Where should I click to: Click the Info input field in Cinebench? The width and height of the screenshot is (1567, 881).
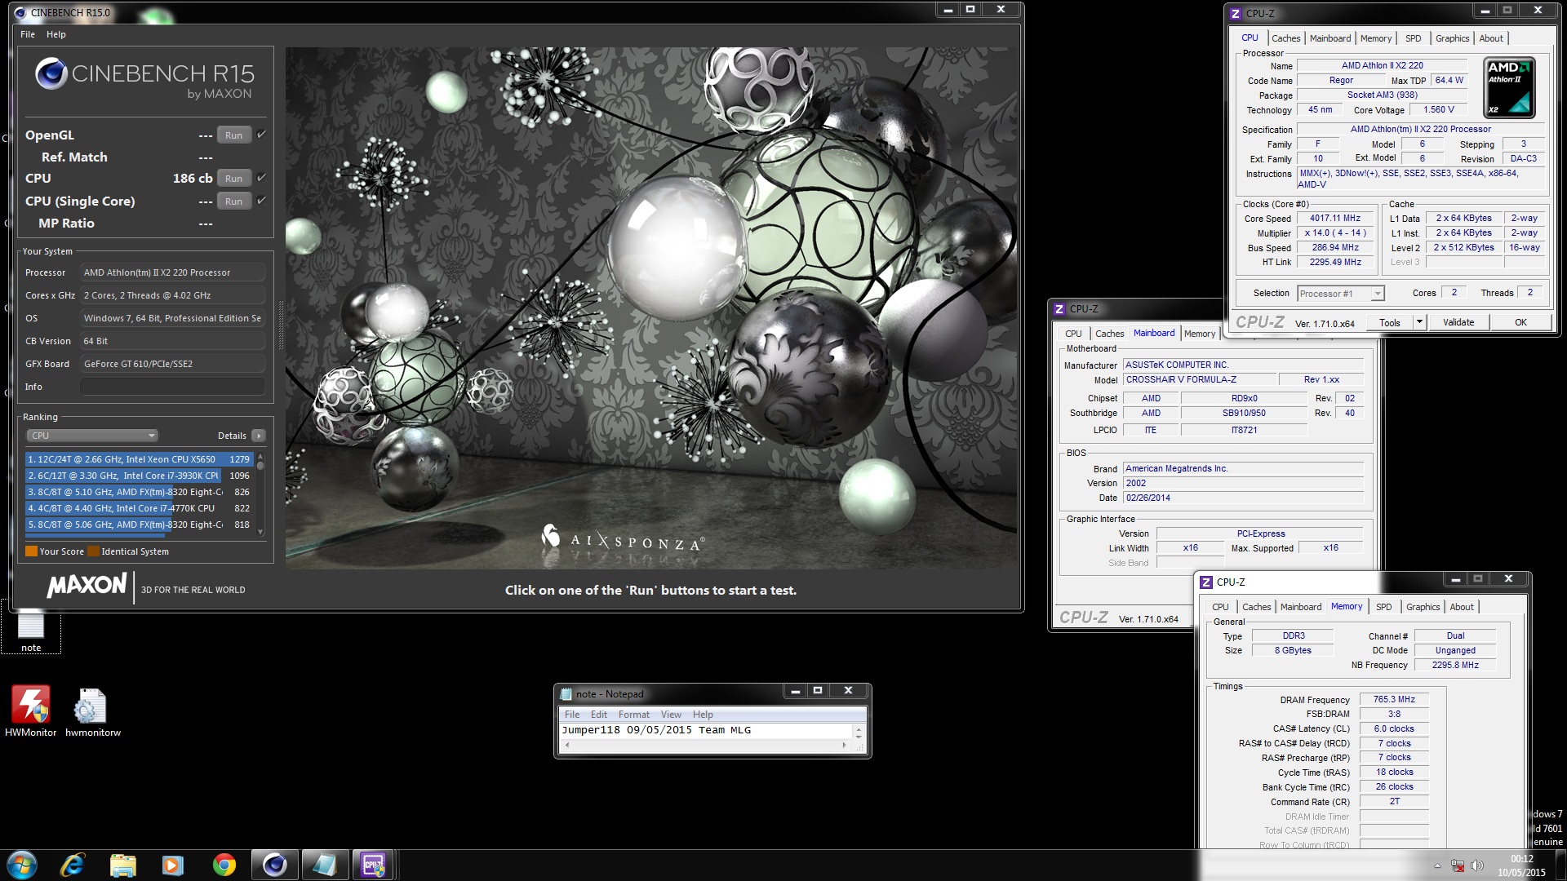[172, 387]
